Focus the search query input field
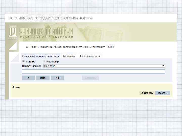This screenshot has width=182, height=136. click(94, 71)
